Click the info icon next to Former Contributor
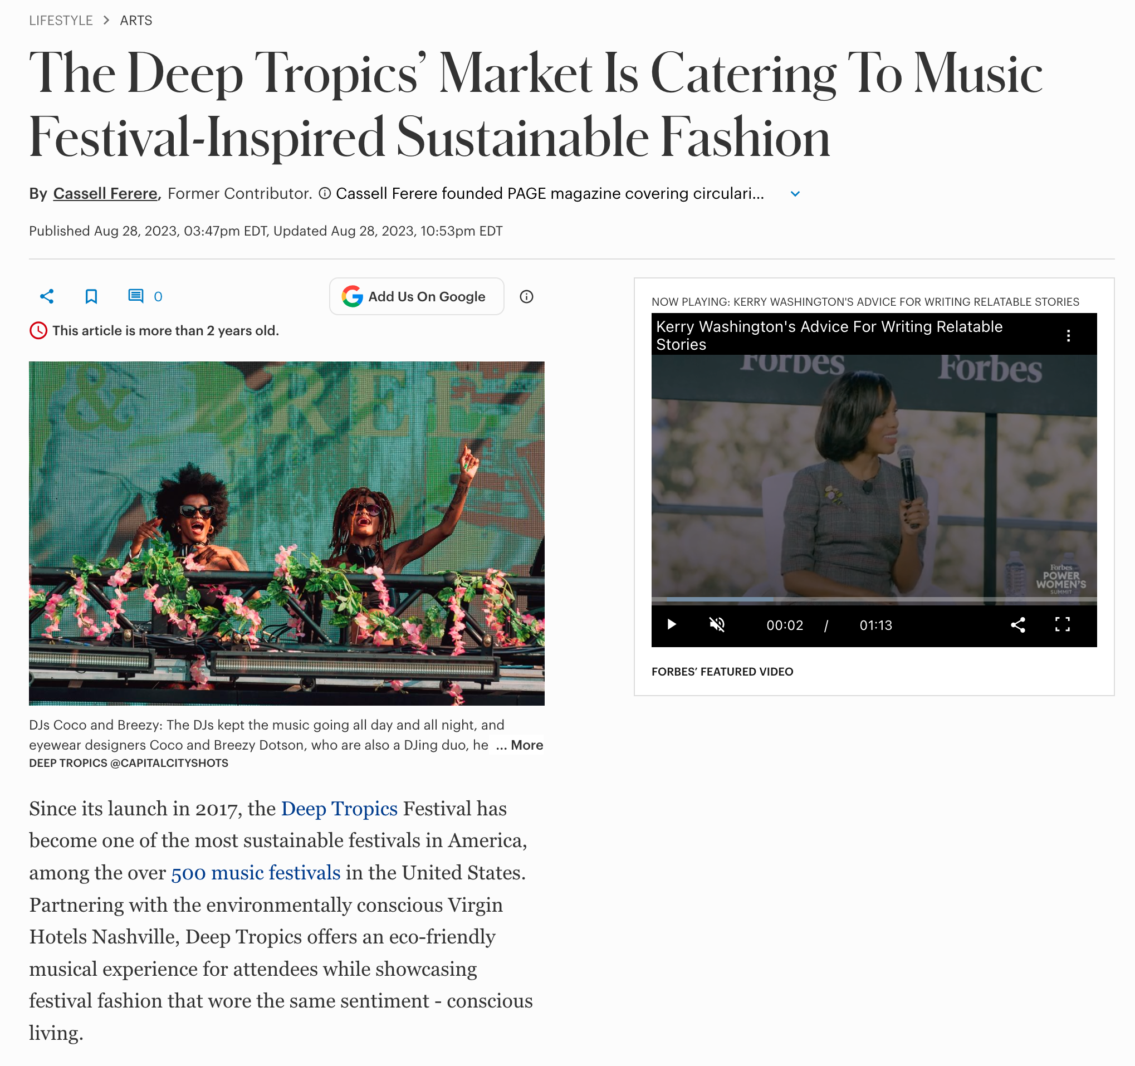The image size is (1135, 1066). click(x=324, y=194)
